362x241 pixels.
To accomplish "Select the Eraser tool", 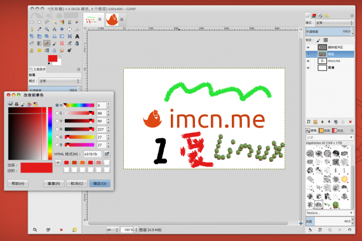I will (x=62, y=43).
